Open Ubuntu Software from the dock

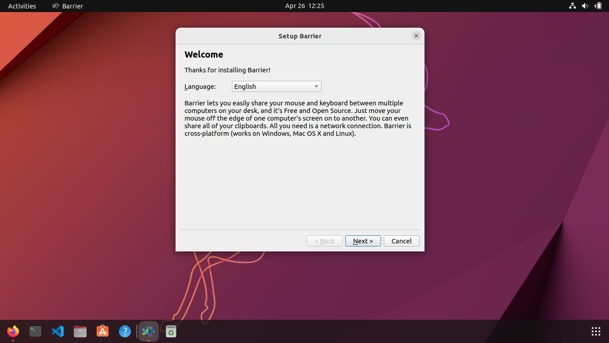(102, 331)
